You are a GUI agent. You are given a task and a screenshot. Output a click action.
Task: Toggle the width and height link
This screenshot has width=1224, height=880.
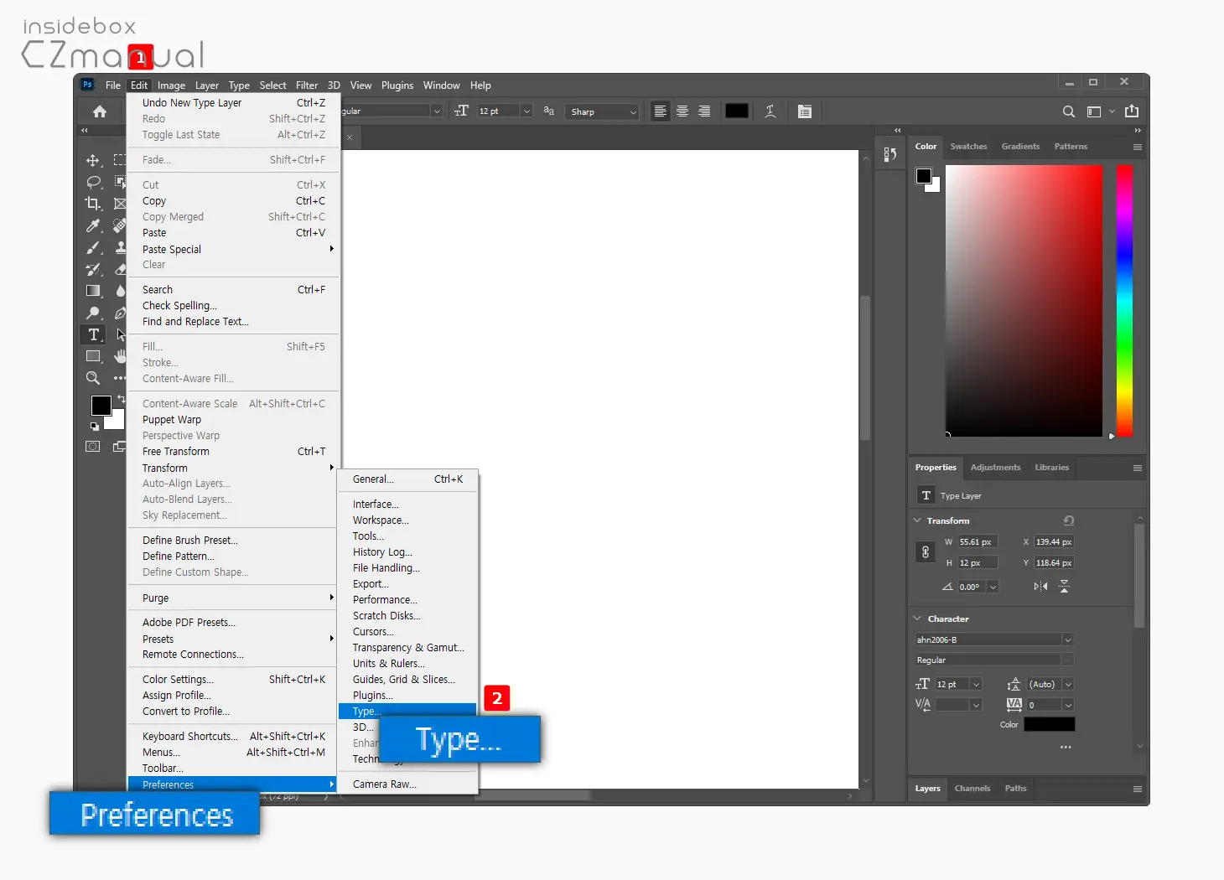click(x=926, y=552)
